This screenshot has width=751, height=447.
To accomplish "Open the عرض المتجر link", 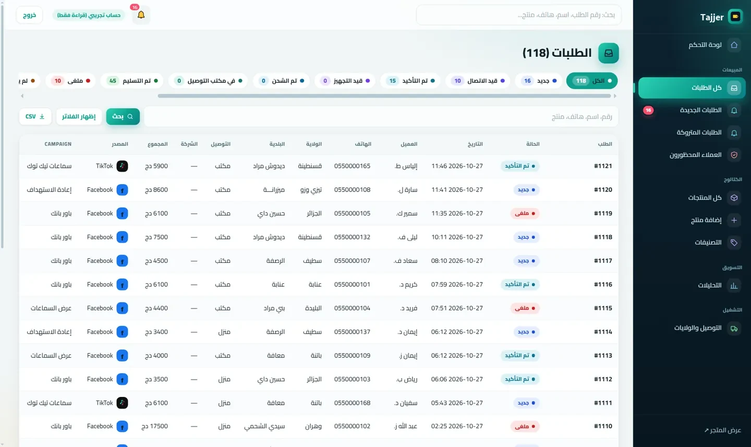I will pos(723,430).
